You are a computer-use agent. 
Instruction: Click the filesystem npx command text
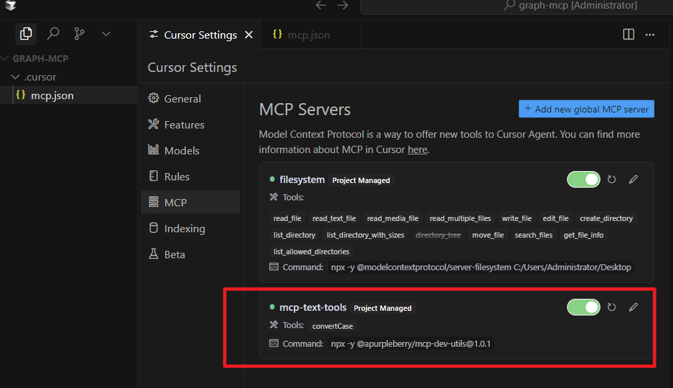coord(480,267)
